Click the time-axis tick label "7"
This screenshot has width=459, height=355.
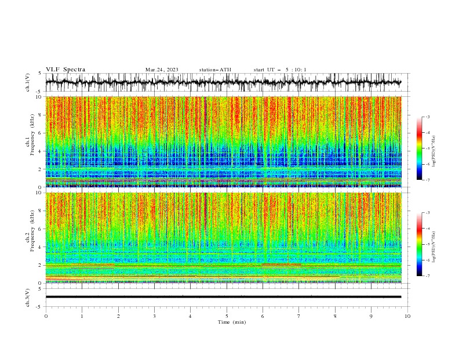(x=299, y=316)
